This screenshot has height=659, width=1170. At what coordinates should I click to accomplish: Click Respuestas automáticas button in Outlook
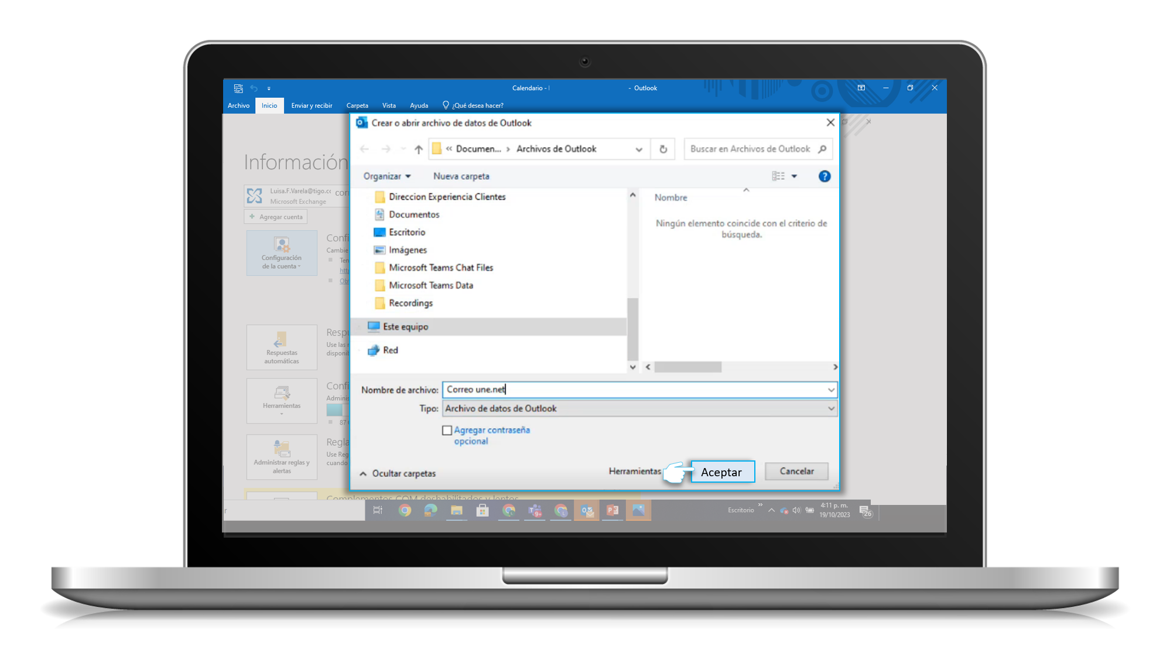click(x=282, y=347)
